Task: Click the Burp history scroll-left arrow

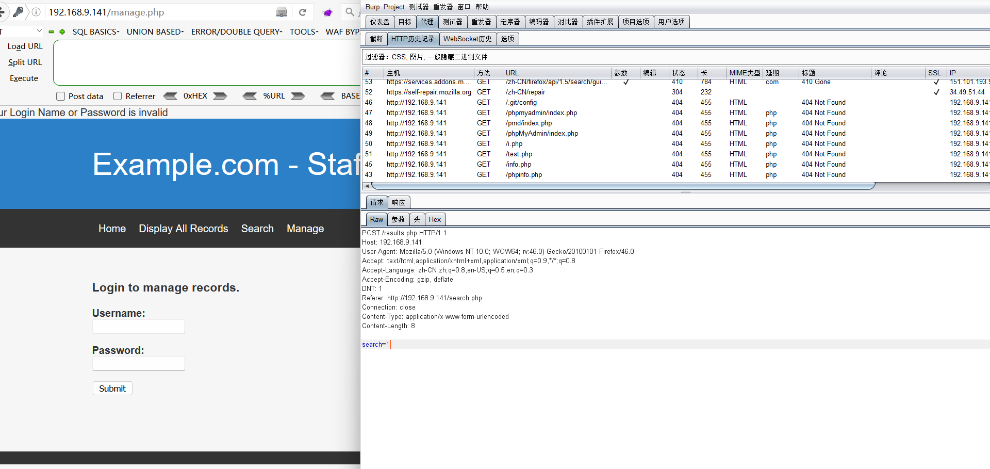Action: tap(367, 186)
